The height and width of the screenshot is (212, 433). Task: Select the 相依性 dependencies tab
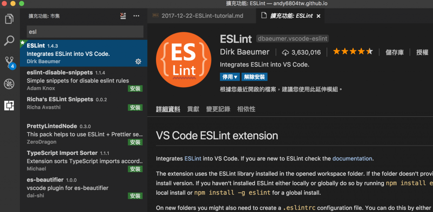pyautogui.click(x=247, y=109)
